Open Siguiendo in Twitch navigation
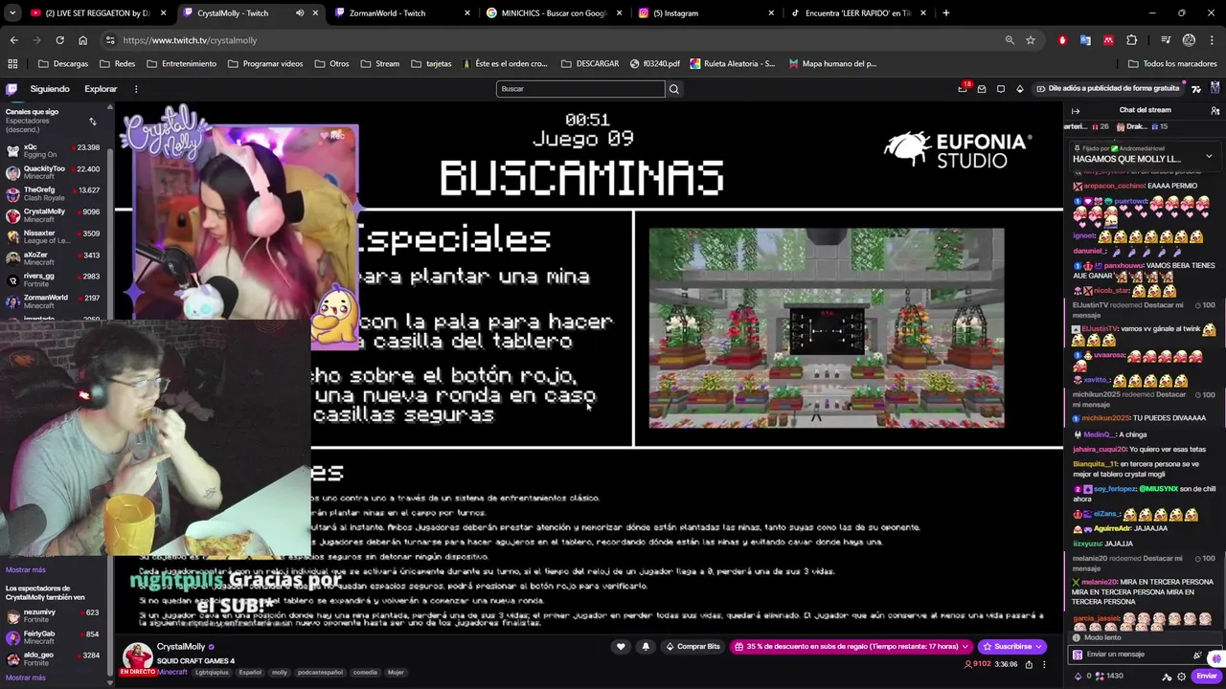1226x689 pixels. point(50,89)
